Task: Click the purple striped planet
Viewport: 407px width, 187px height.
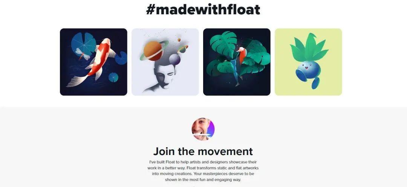Action: pos(175,59)
